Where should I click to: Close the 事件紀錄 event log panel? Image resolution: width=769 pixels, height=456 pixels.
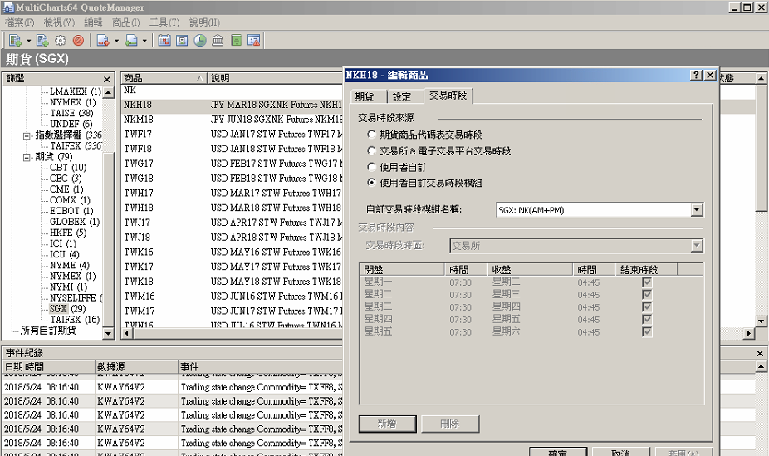tap(760, 353)
